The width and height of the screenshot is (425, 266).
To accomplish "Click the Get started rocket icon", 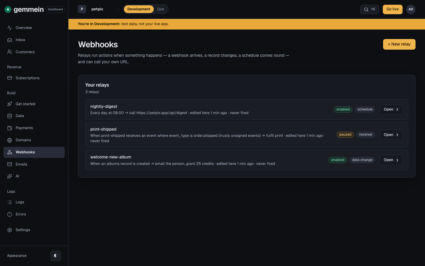I will point(10,104).
